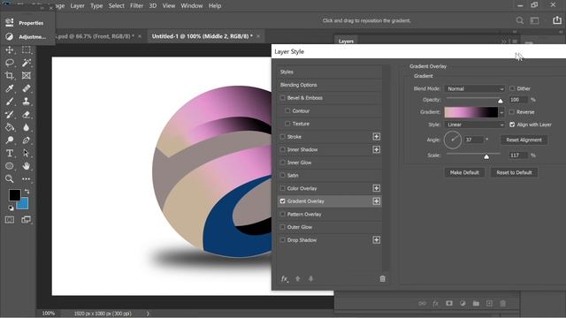This screenshot has width=566, height=318.
Task: Select the Crop tool
Action: pos(10,76)
